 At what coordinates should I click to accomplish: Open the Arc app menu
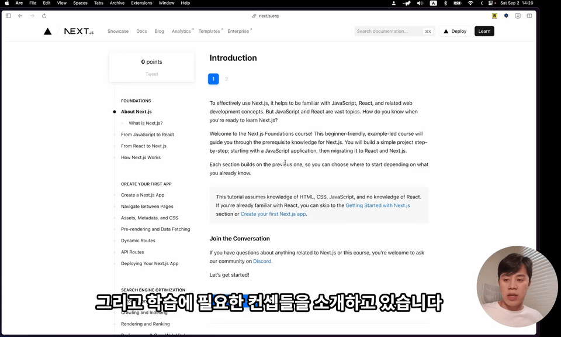(19, 3)
